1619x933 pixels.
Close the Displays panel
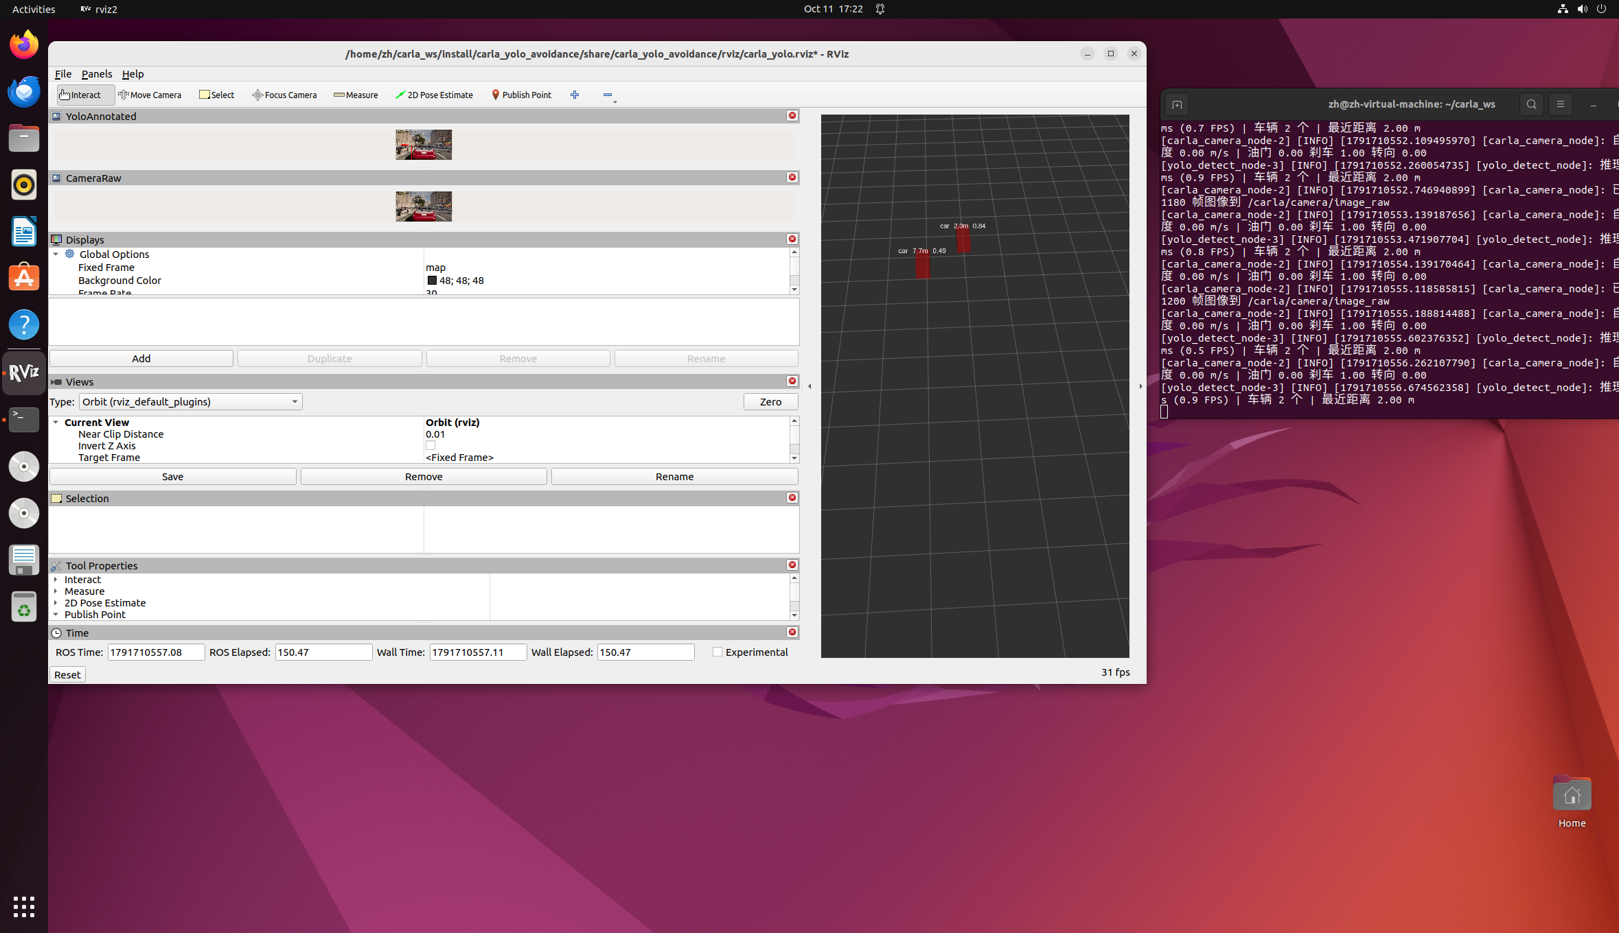792,239
